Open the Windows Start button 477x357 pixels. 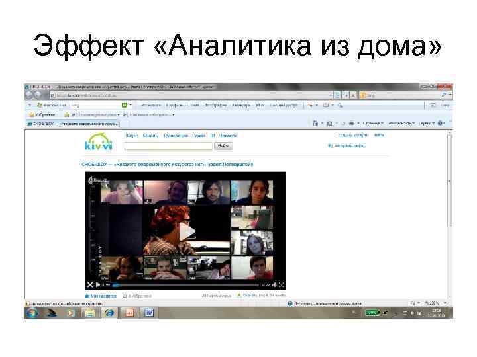[32, 313]
